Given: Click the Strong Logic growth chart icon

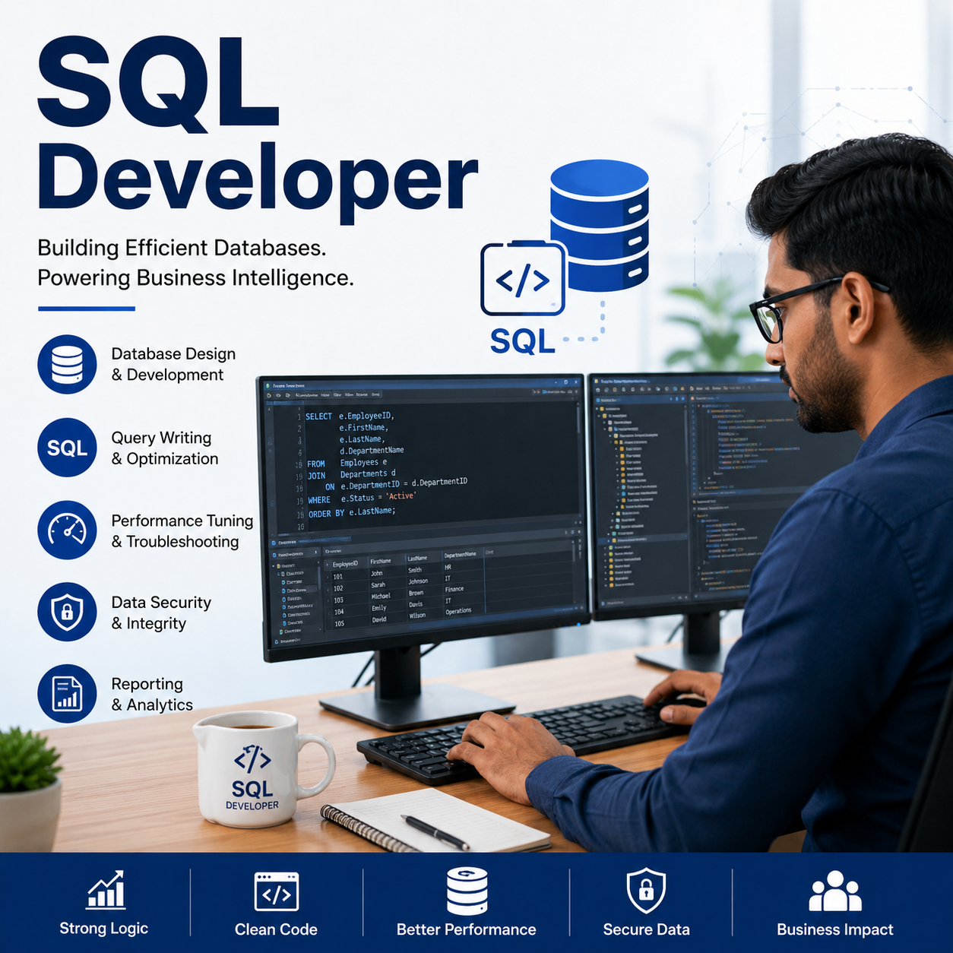Looking at the screenshot, I should pyautogui.click(x=106, y=889).
